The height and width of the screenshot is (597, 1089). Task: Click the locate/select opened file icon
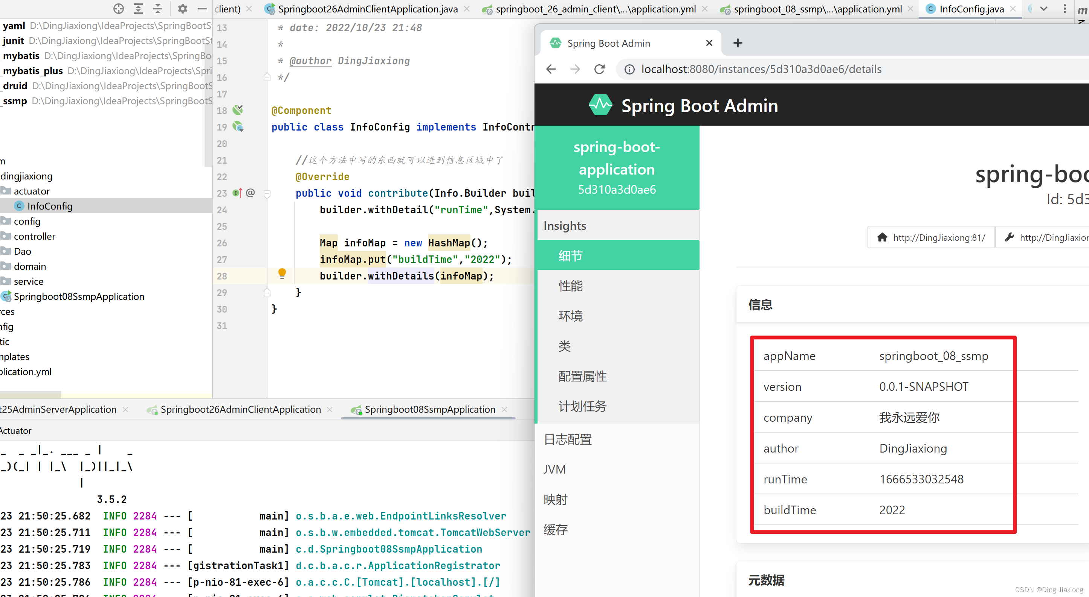(x=119, y=8)
